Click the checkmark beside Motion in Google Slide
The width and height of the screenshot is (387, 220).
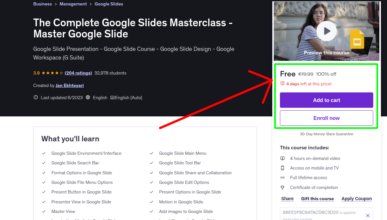click(151, 202)
